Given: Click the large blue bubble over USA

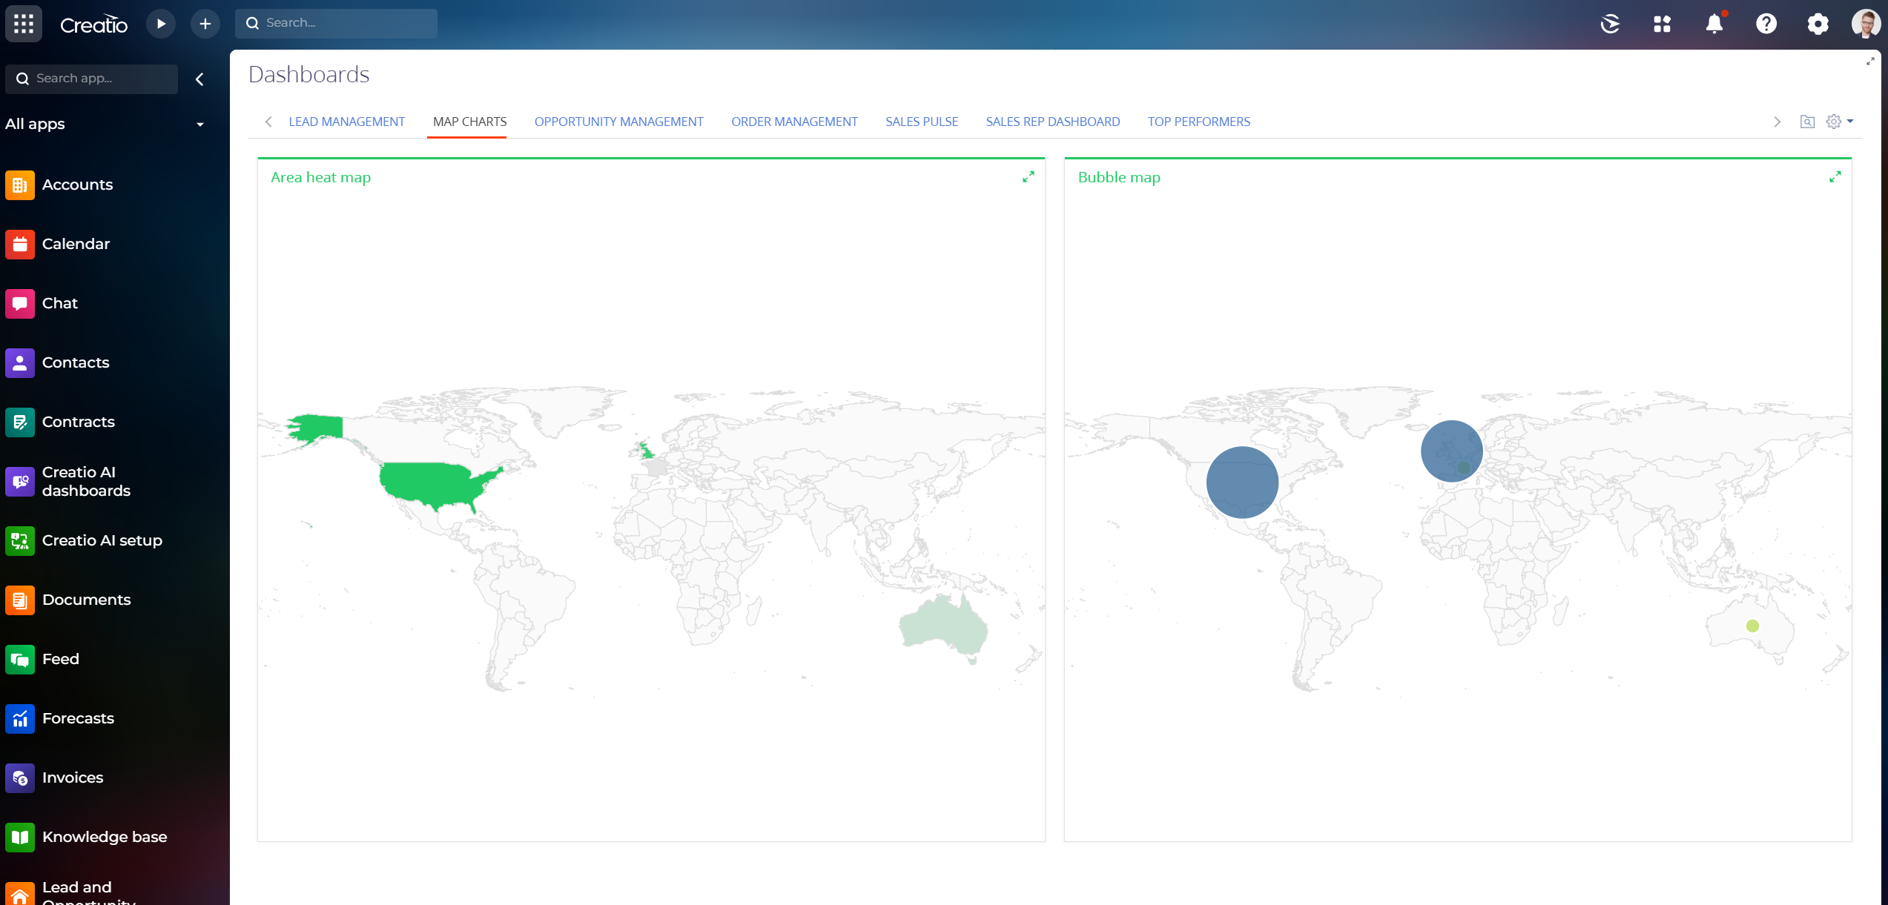Looking at the screenshot, I should coord(1242,482).
